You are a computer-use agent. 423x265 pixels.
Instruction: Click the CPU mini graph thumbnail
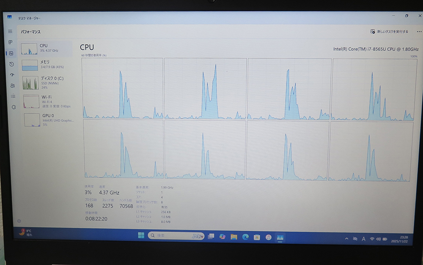click(29, 49)
